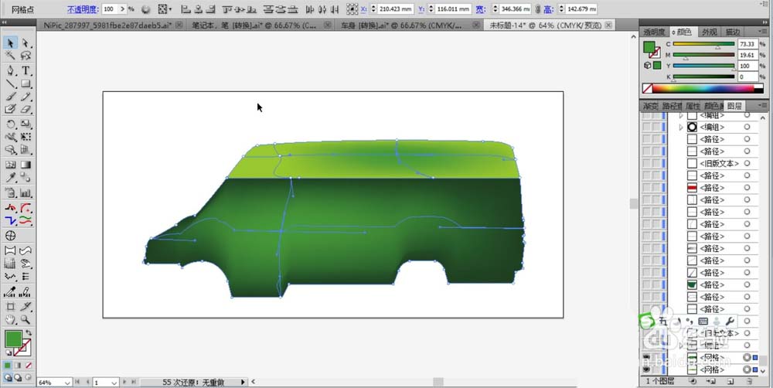This screenshot has width=773, height=388.
Task: Select the Zoom magnifier tool
Action: pos(26,320)
